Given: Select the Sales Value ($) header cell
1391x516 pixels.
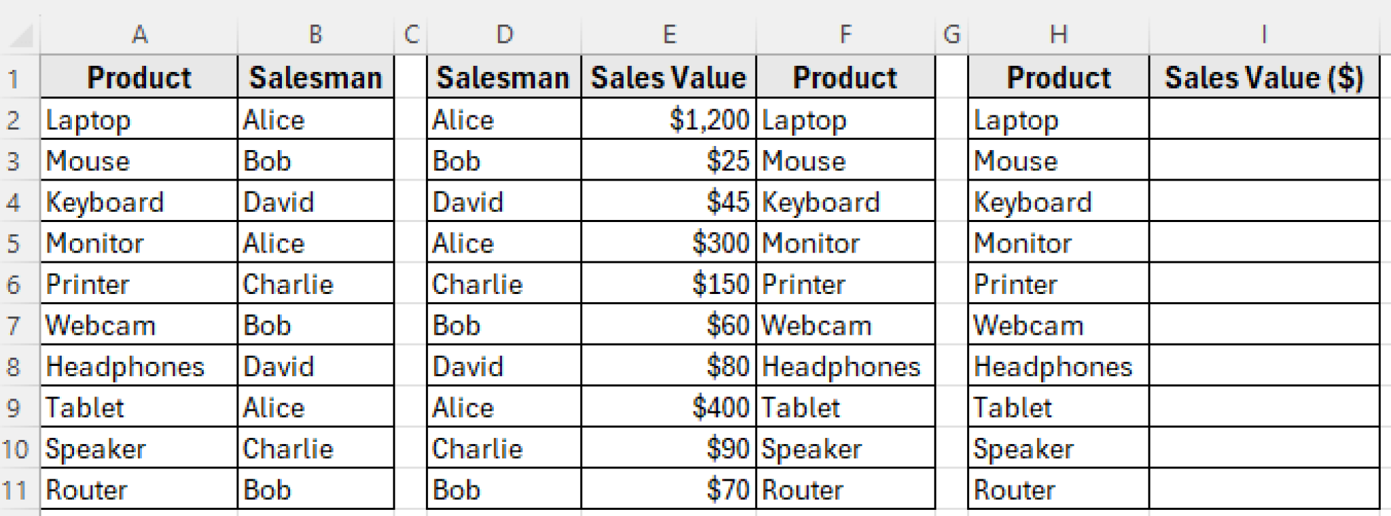Looking at the screenshot, I should click(x=1264, y=77).
